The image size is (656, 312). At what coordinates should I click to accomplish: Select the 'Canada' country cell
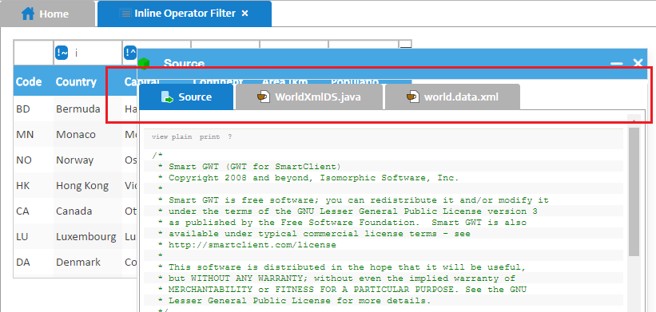(x=88, y=211)
